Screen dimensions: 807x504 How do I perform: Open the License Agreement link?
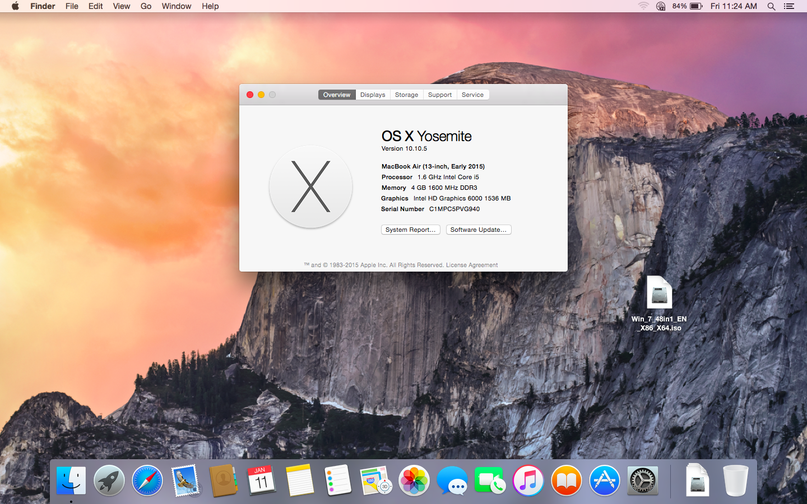tap(471, 265)
